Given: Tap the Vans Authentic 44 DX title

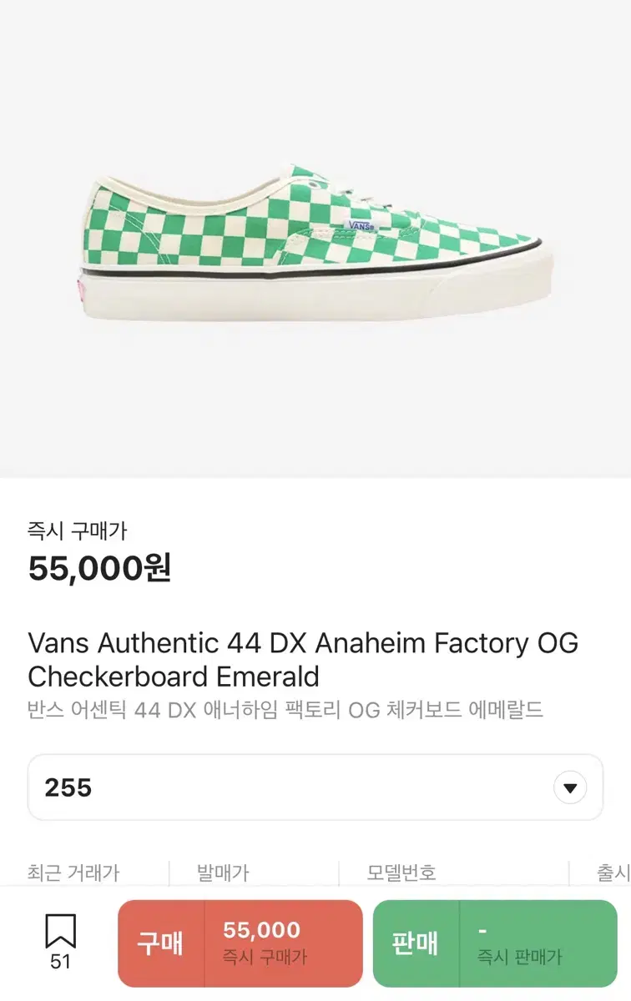Looking at the screenshot, I should 303,659.
